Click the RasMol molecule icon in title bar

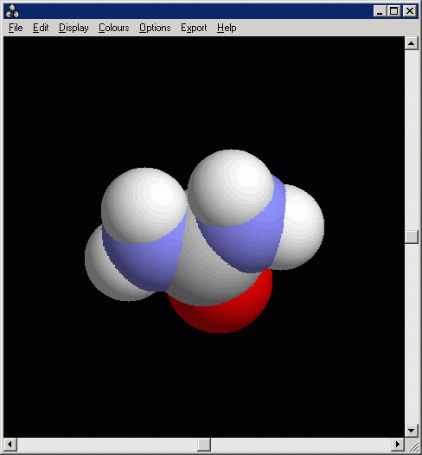pyautogui.click(x=12, y=11)
